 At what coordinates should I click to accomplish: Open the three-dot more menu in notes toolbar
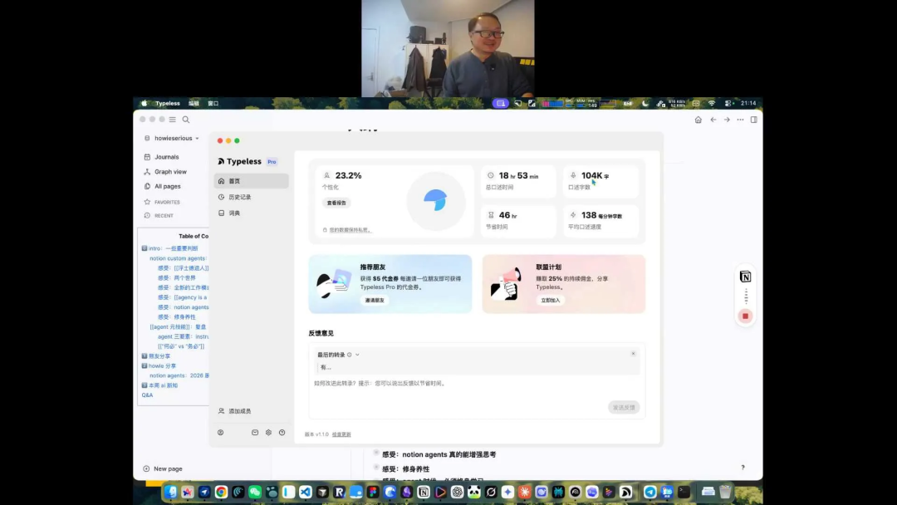tap(740, 120)
